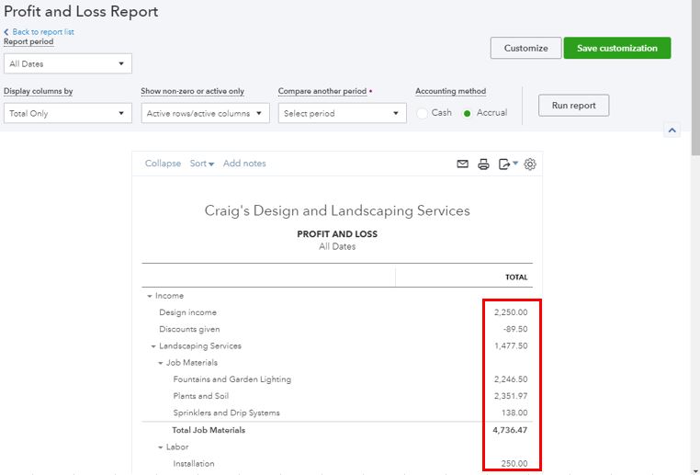Click the Installation amount 250.00
Screen dimensions: 700x475
[514, 464]
